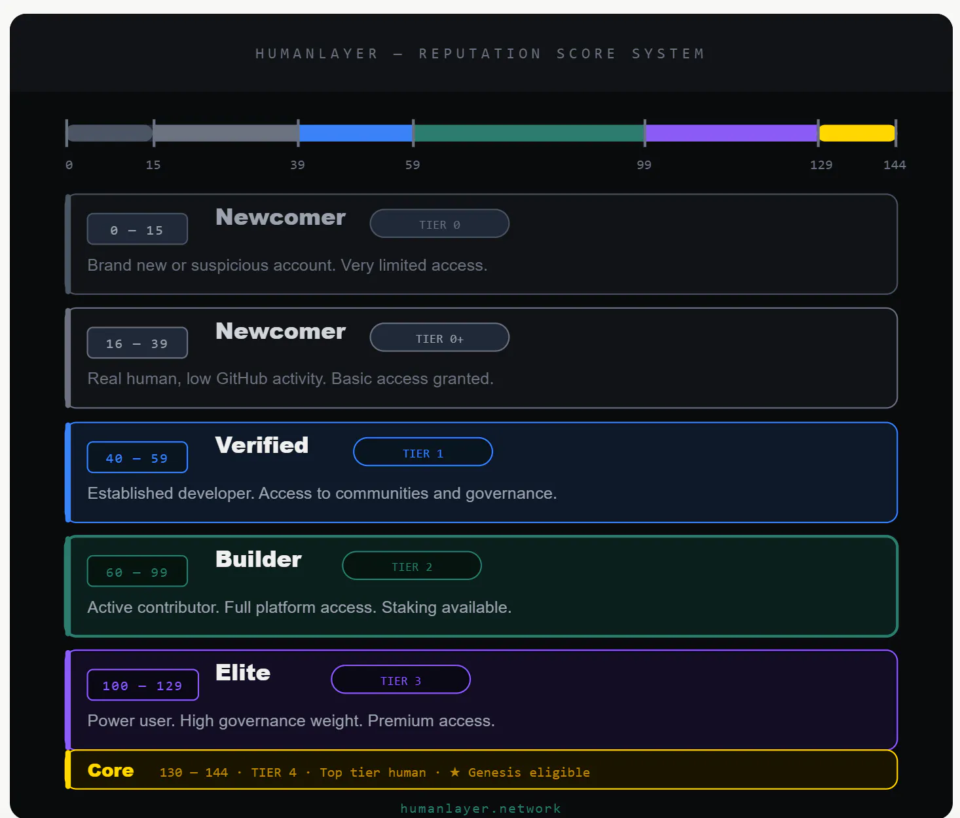
Task: Click the scale label 39
Action: point(298,165)
